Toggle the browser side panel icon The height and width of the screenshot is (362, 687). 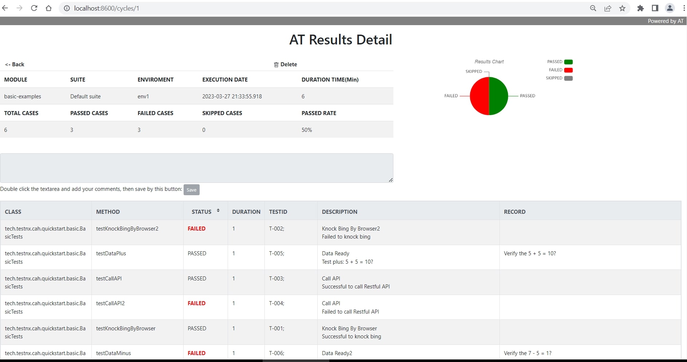point(655,8)
